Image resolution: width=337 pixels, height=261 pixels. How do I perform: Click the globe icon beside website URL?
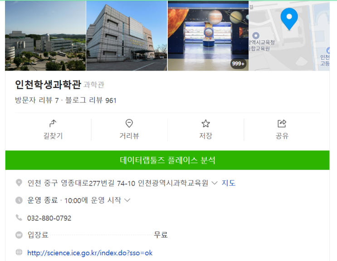pyautogui.click(x=19, y=252)
